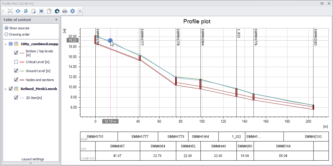Click the SWM4957 link cell in table
333x166 pixels.
[118, 146]
